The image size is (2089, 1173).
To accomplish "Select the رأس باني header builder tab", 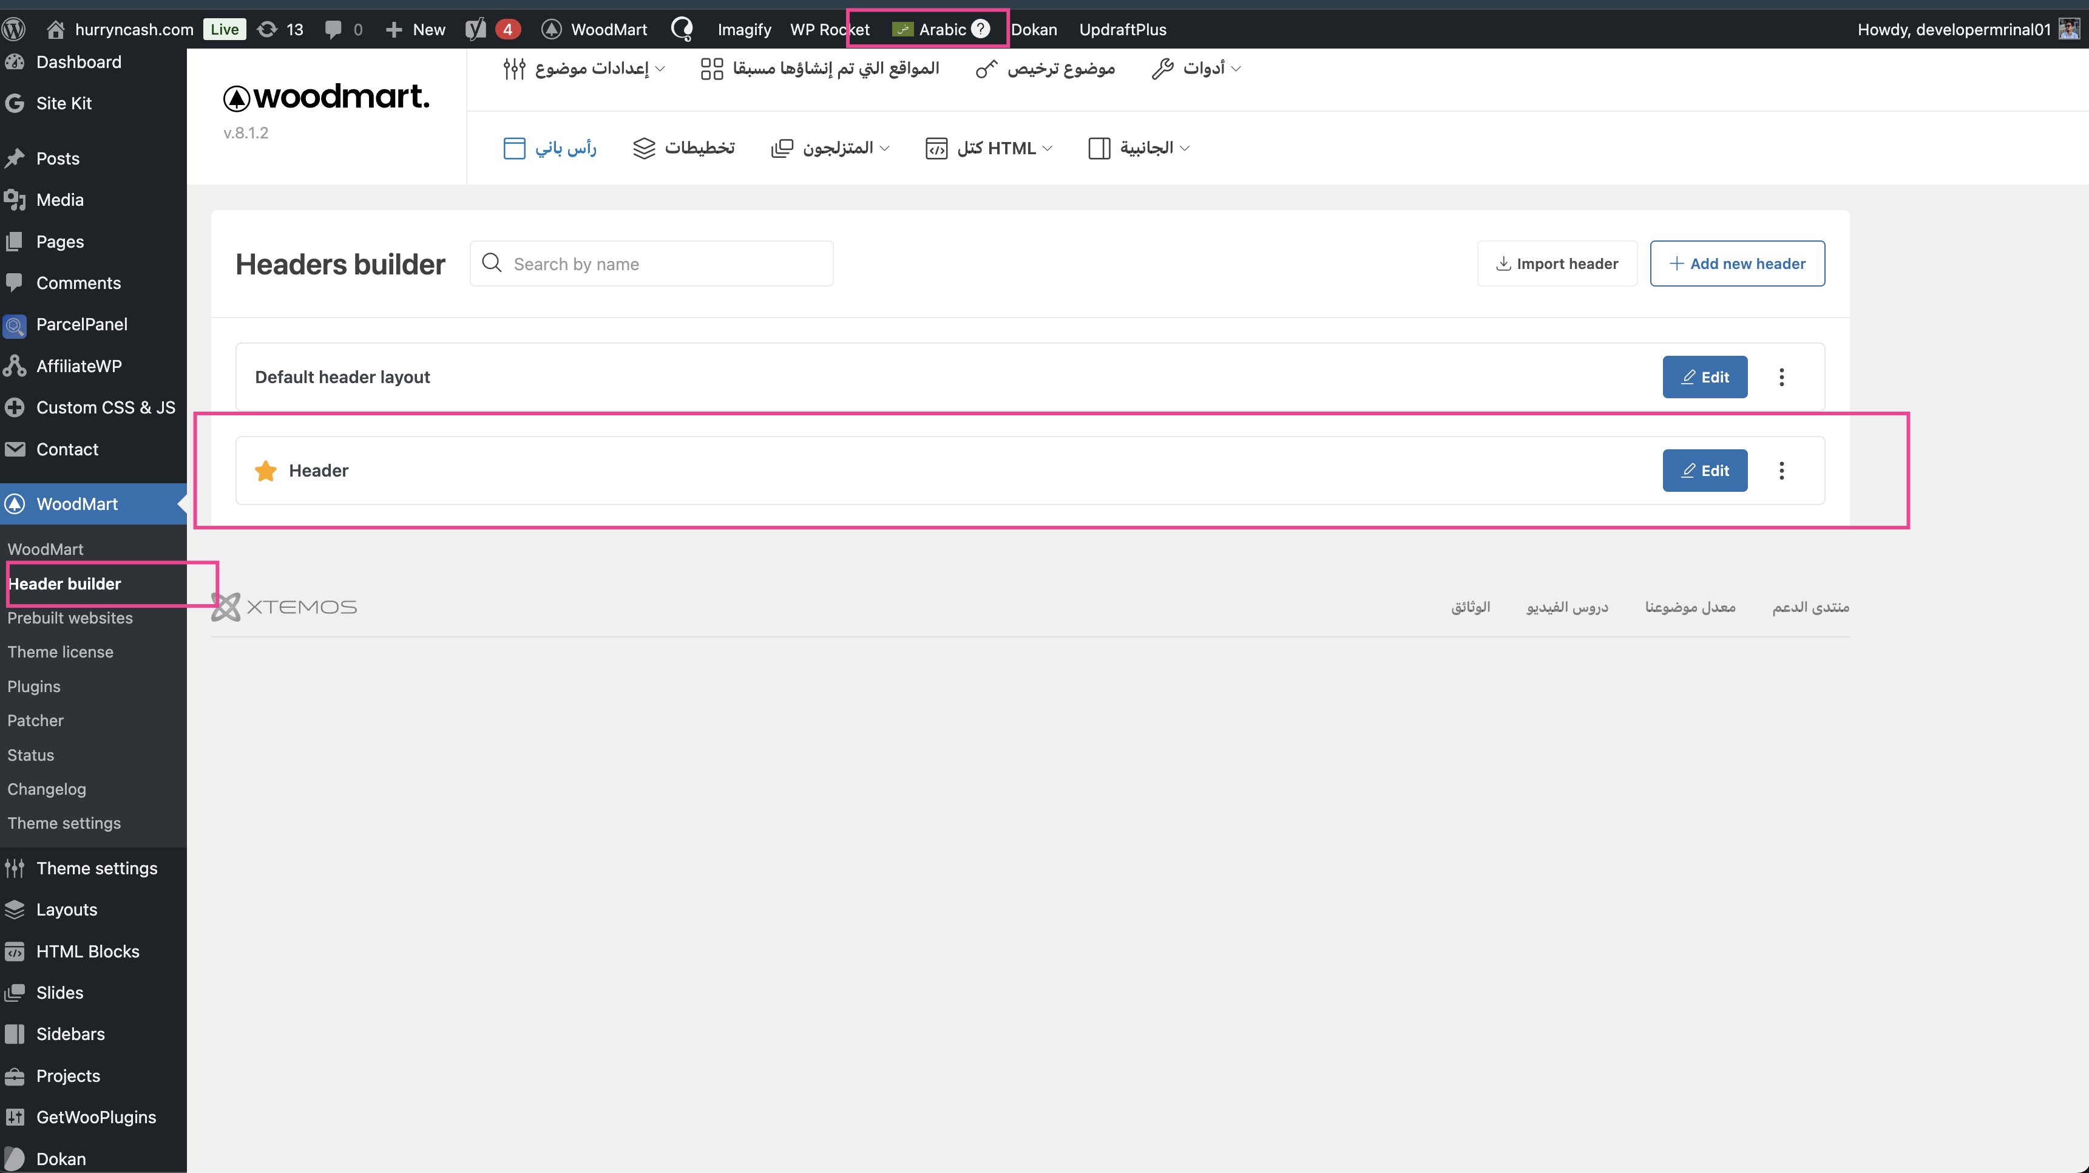I will click(x=550, y=148).
